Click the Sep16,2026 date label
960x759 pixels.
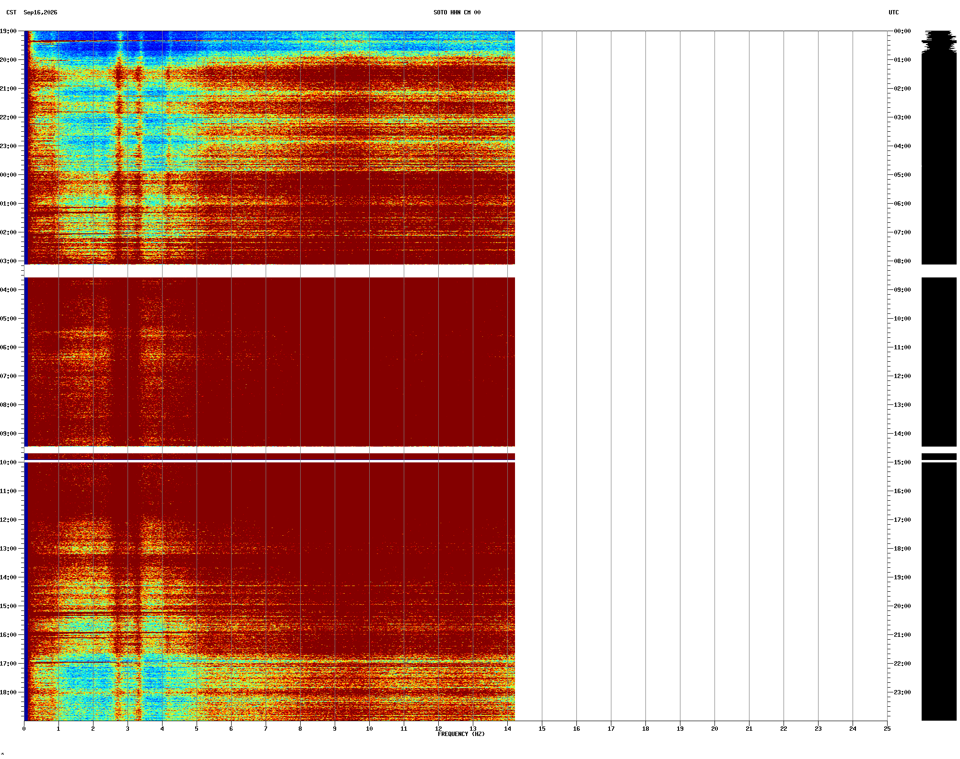40,12
